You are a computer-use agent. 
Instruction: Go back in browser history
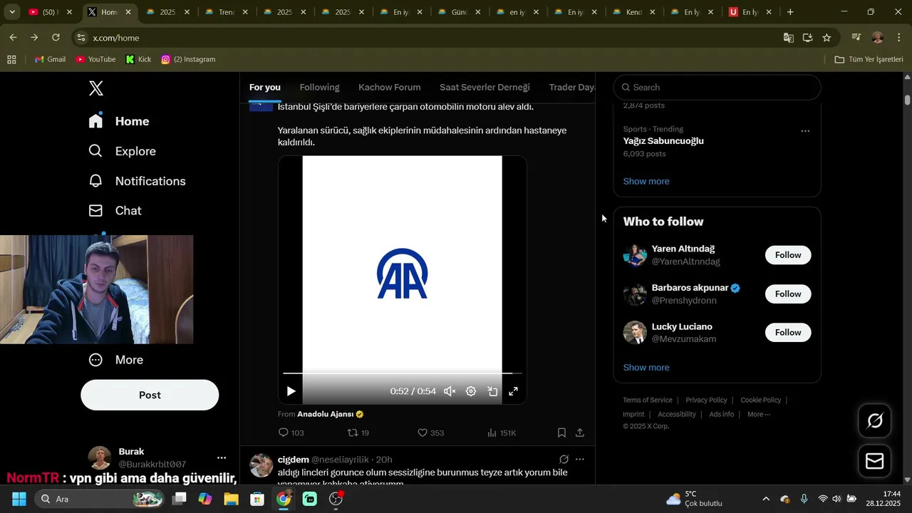click(13, 38)
